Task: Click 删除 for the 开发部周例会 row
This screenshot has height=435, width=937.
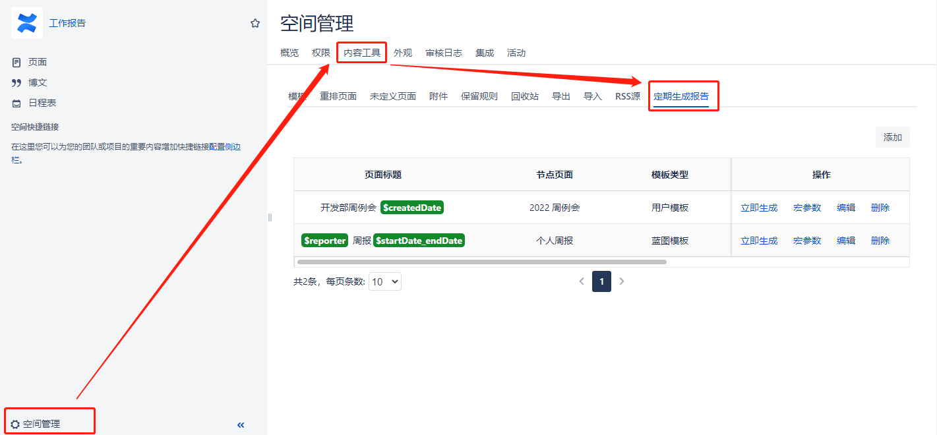Action: coord(880,208)
